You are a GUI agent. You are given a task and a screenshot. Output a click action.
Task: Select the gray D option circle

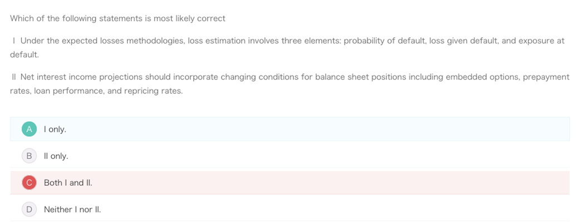(29, 209)
